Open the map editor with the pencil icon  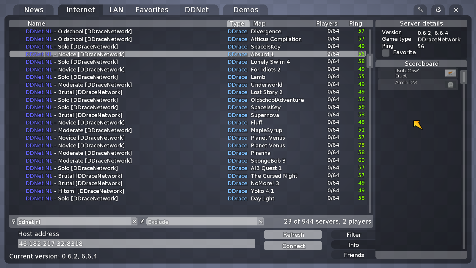coord(420,10)
